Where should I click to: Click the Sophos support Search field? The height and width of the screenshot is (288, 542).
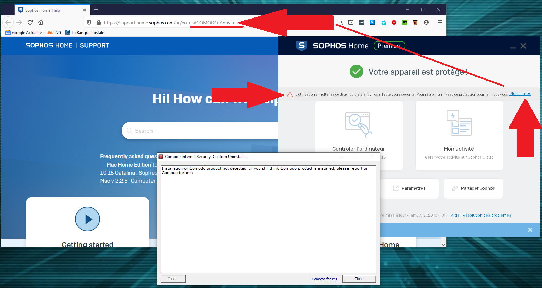tap(202, 131)
